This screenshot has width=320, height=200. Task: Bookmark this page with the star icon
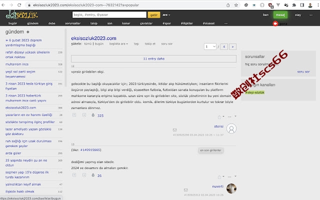pyautogui.click(x=236, y=5)
